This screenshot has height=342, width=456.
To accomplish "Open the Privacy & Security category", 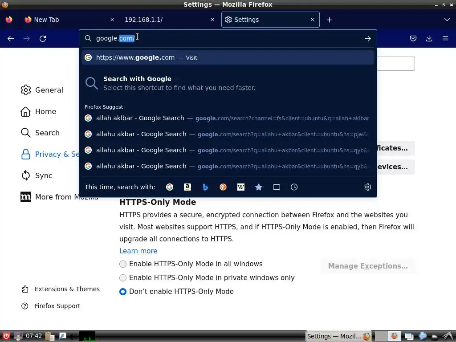I will point(49,154).
